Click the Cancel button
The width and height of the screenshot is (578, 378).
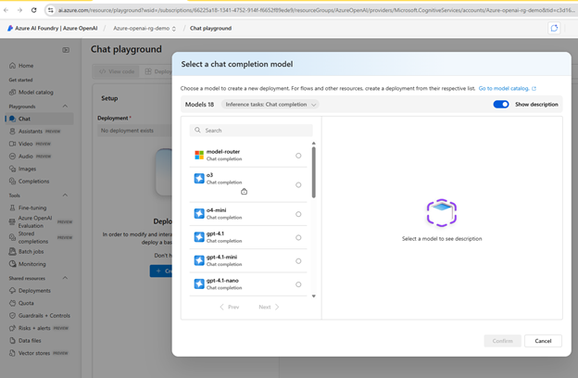[543, 341]
